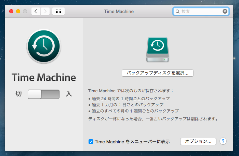The image size is (239, 156).
Task: Show all preferences with grid icon
Action: tap(58, 11)
